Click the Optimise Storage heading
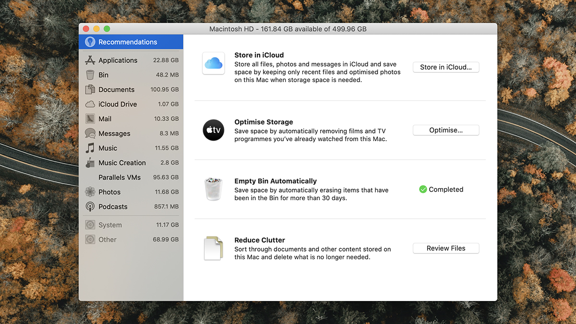This screenshot has width=576, height=324. (x=264, y=122)
